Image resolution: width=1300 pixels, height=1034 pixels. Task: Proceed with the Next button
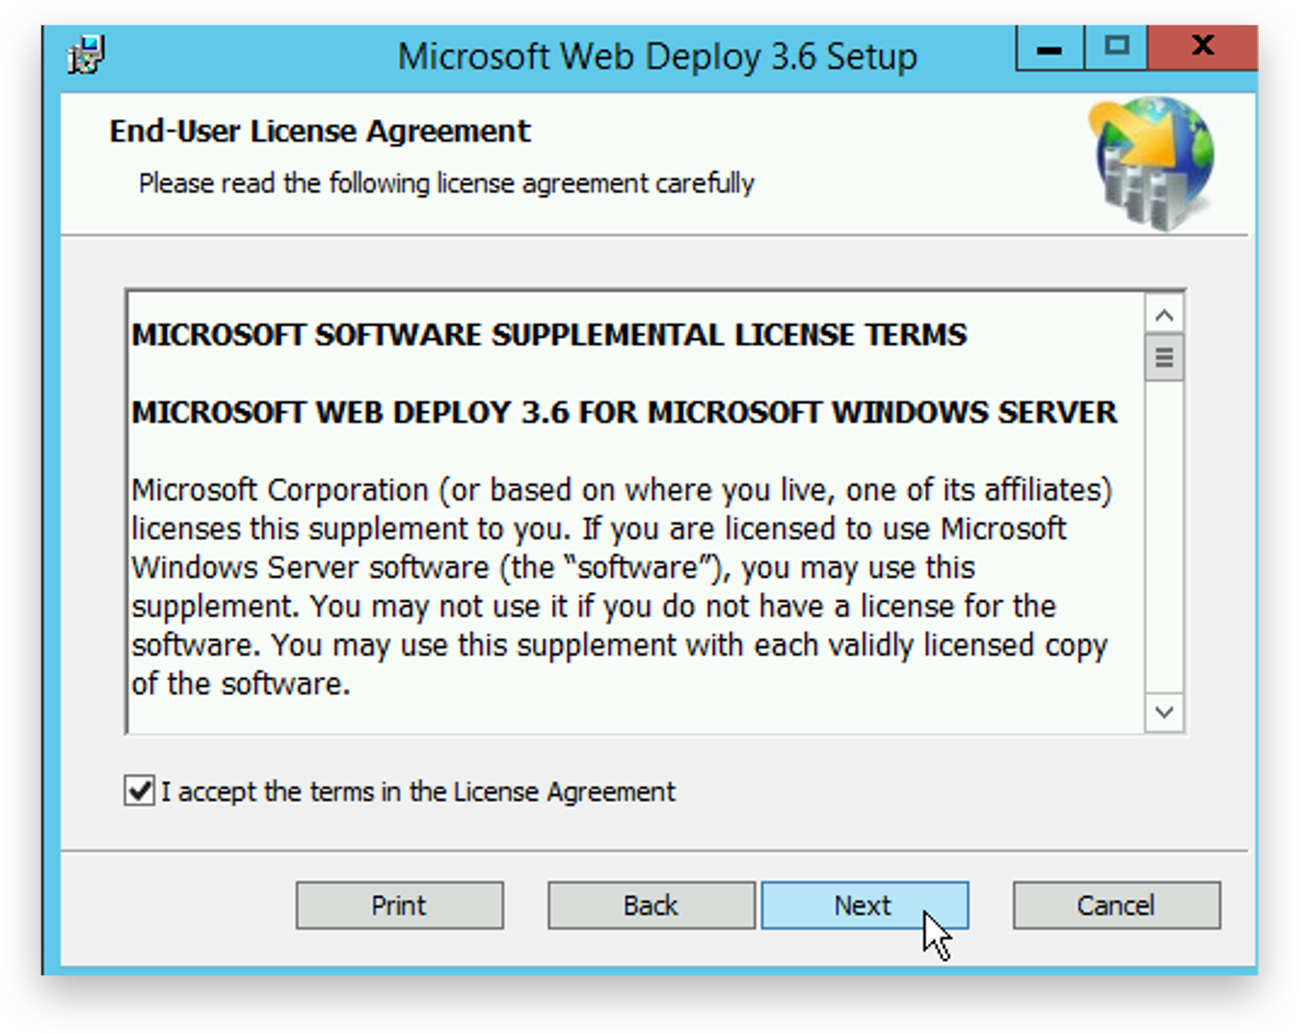click(865, 905)
